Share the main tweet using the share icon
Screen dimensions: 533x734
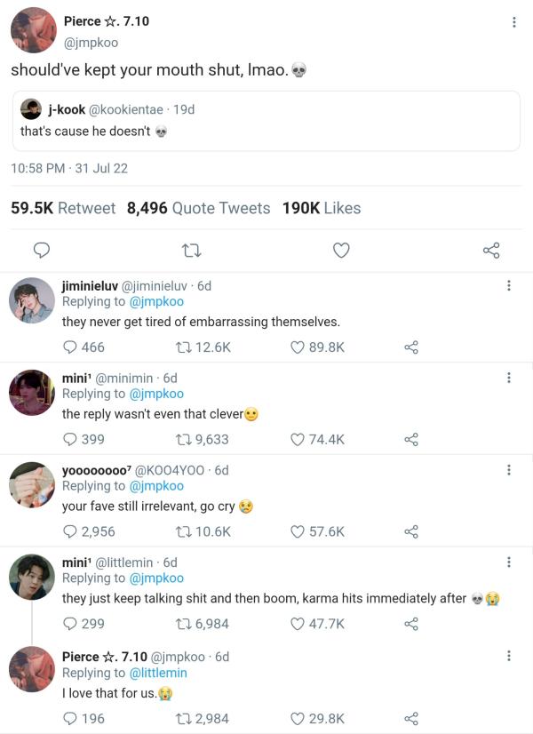(491, 251)
